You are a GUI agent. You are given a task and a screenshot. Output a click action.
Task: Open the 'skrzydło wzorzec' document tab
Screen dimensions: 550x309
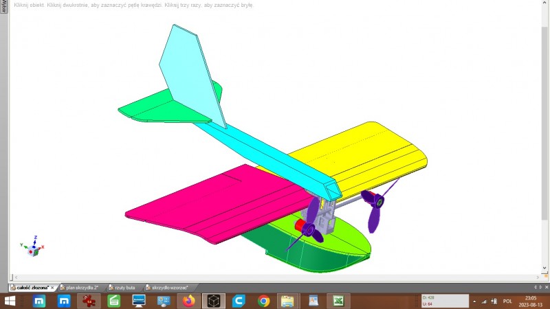pyautogui.click(x=169, y=288)
